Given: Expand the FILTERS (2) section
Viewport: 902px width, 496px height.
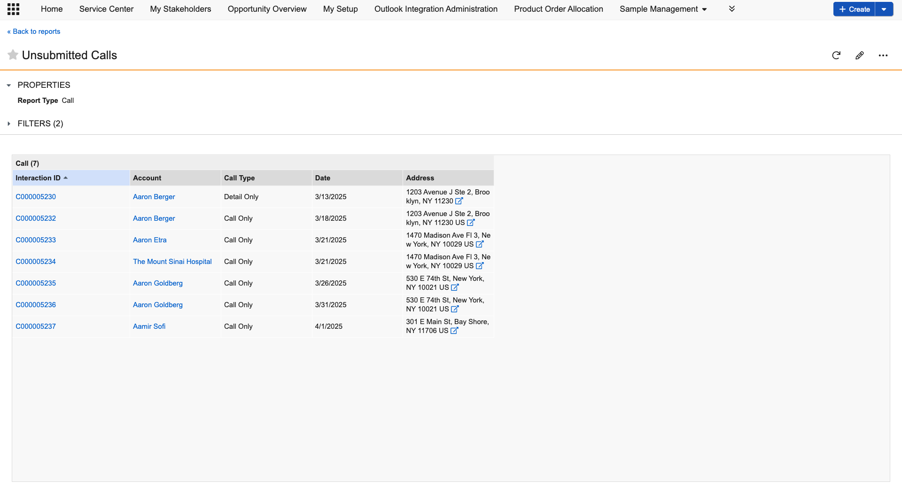Looking at the screenshot, I should (9, 124).
